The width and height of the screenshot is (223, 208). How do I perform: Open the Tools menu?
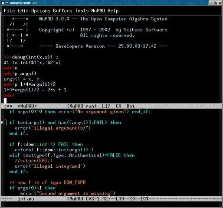click(x=82, y=11)
